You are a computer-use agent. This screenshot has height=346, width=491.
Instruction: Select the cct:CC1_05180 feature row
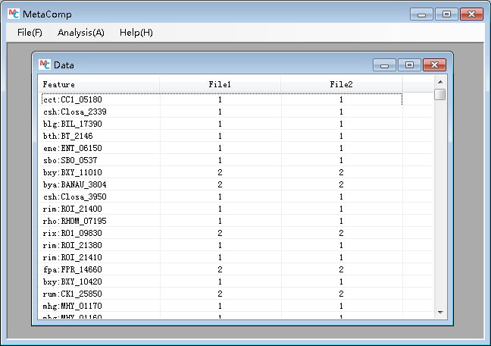coord(72,99)
